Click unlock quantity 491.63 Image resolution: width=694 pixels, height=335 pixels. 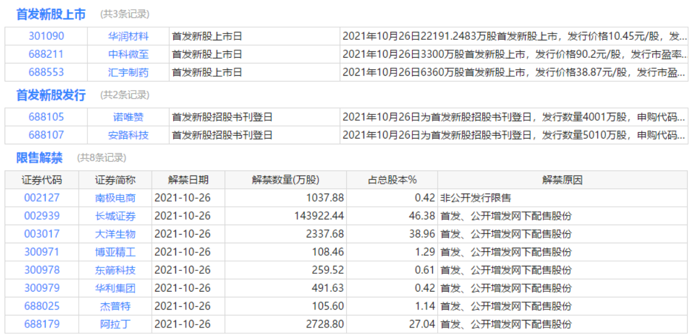coord(328,288)
